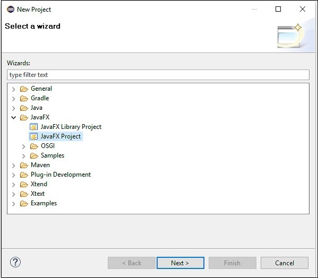
Task: Click the JavaFX Project wizard icon
Action: (34, 136)
